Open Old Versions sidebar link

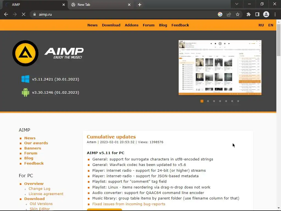click(41, 204)
